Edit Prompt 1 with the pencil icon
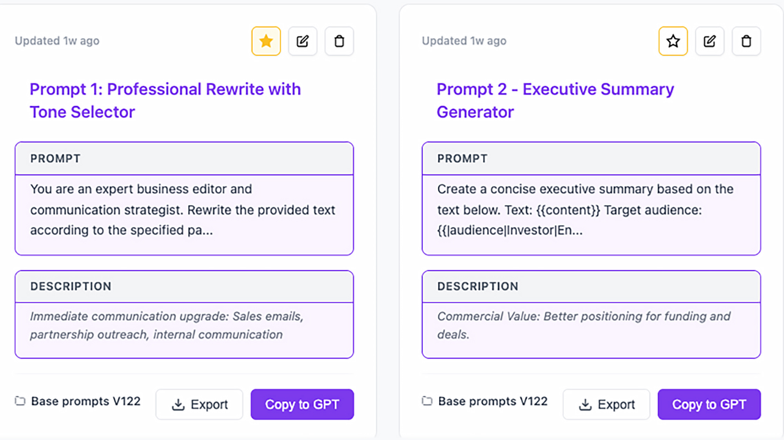This screenshot has height=440, width=784. 302,41
